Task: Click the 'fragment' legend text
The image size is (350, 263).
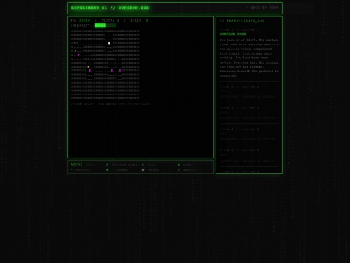Action: 120,169
